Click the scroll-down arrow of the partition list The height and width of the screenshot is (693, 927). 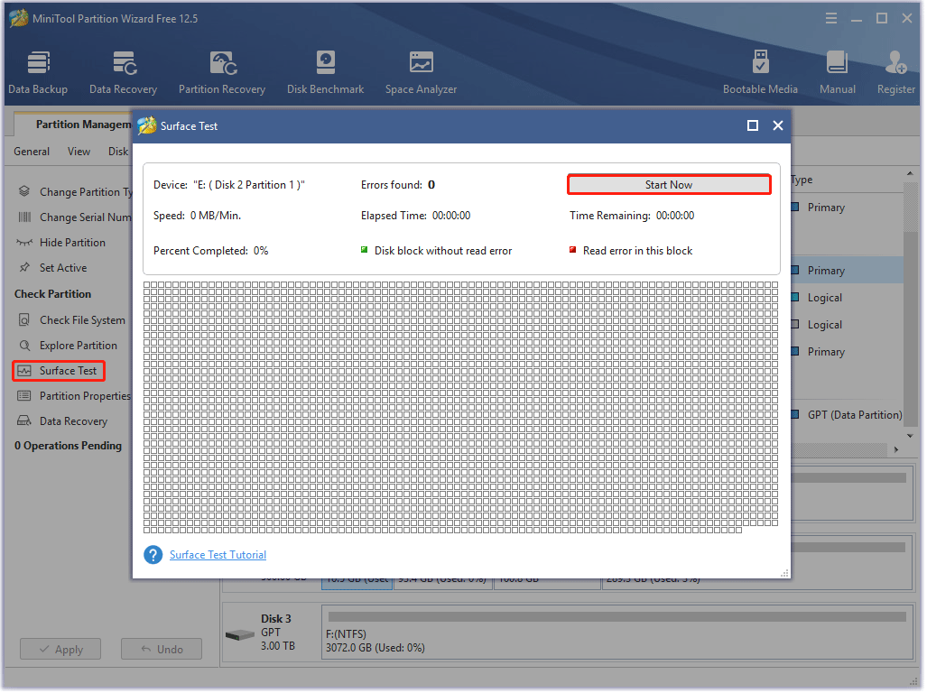click(911, 437)
